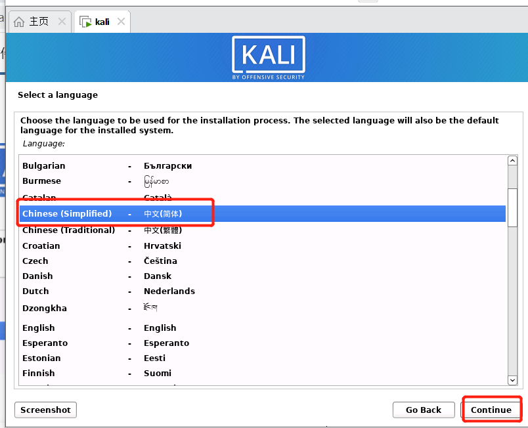Take a screenshot with the Screenshot button
Screen dimensions: 528x428
pyautogui.click(x=45, y=410)
